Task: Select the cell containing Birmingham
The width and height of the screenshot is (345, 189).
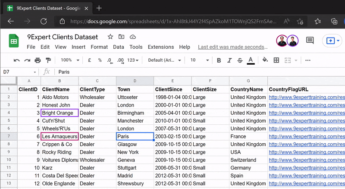Action: coord(135,113)
